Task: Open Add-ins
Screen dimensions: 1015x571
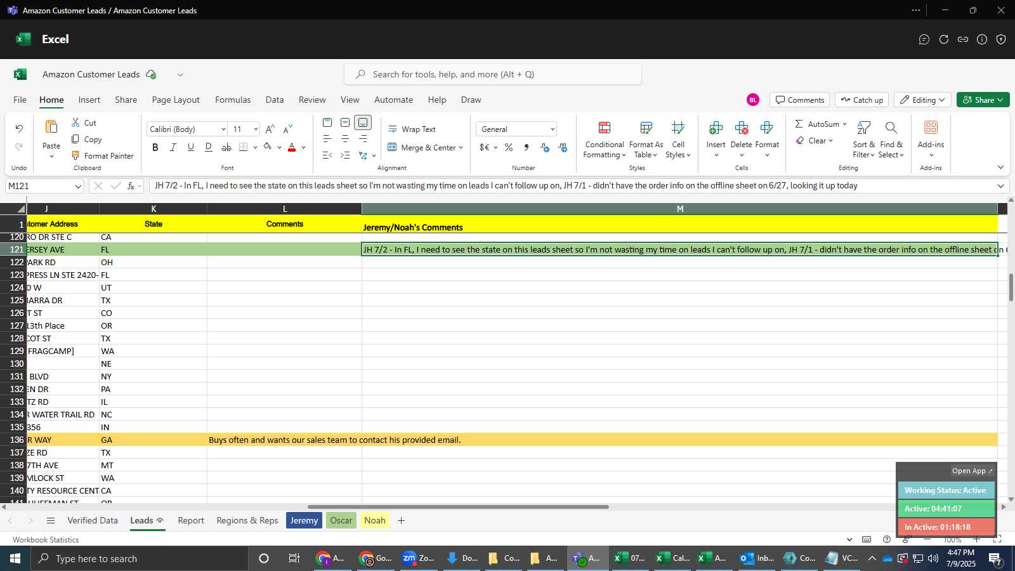Action: click(931, 140)
